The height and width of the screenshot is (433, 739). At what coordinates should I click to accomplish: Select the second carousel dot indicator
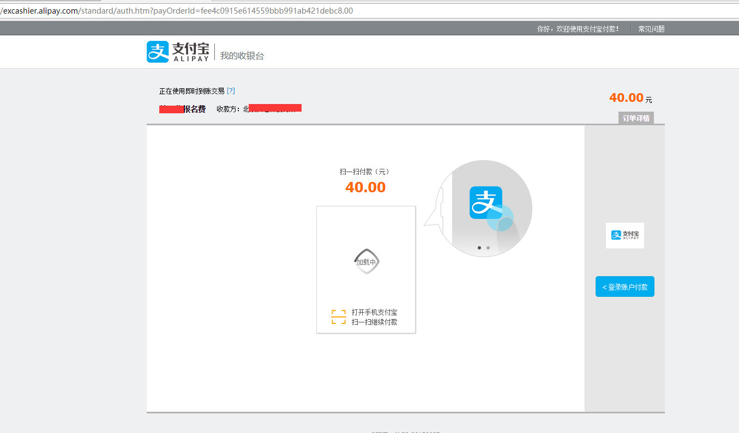[488, 248]
